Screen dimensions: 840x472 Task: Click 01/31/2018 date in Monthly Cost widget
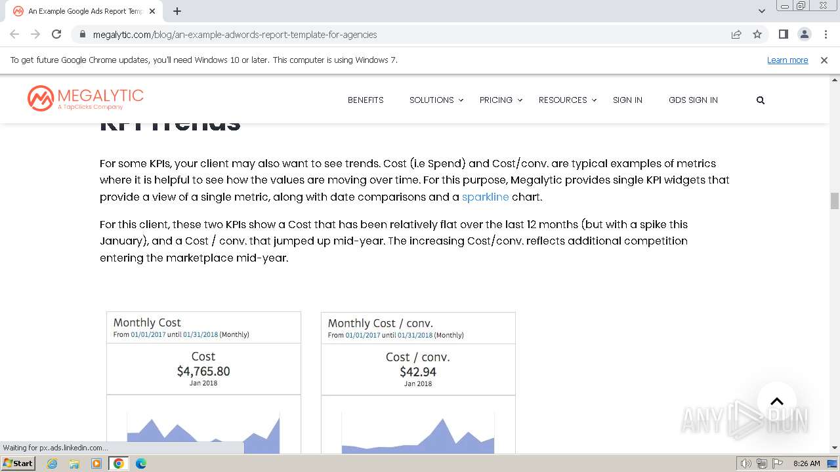(x=201, y=334)
